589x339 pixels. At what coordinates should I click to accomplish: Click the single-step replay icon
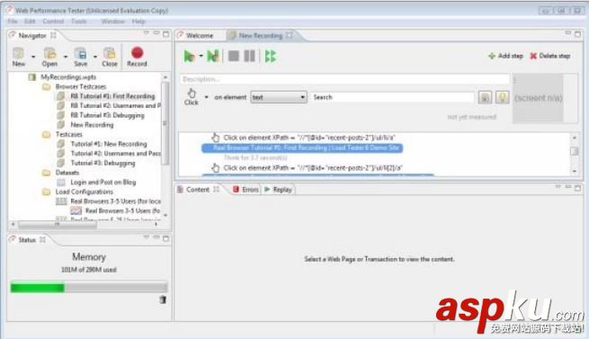tap(213, 57)
